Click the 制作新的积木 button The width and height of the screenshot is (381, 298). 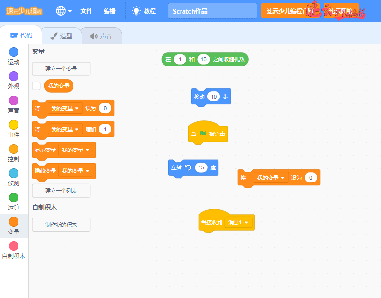point(61,225)
